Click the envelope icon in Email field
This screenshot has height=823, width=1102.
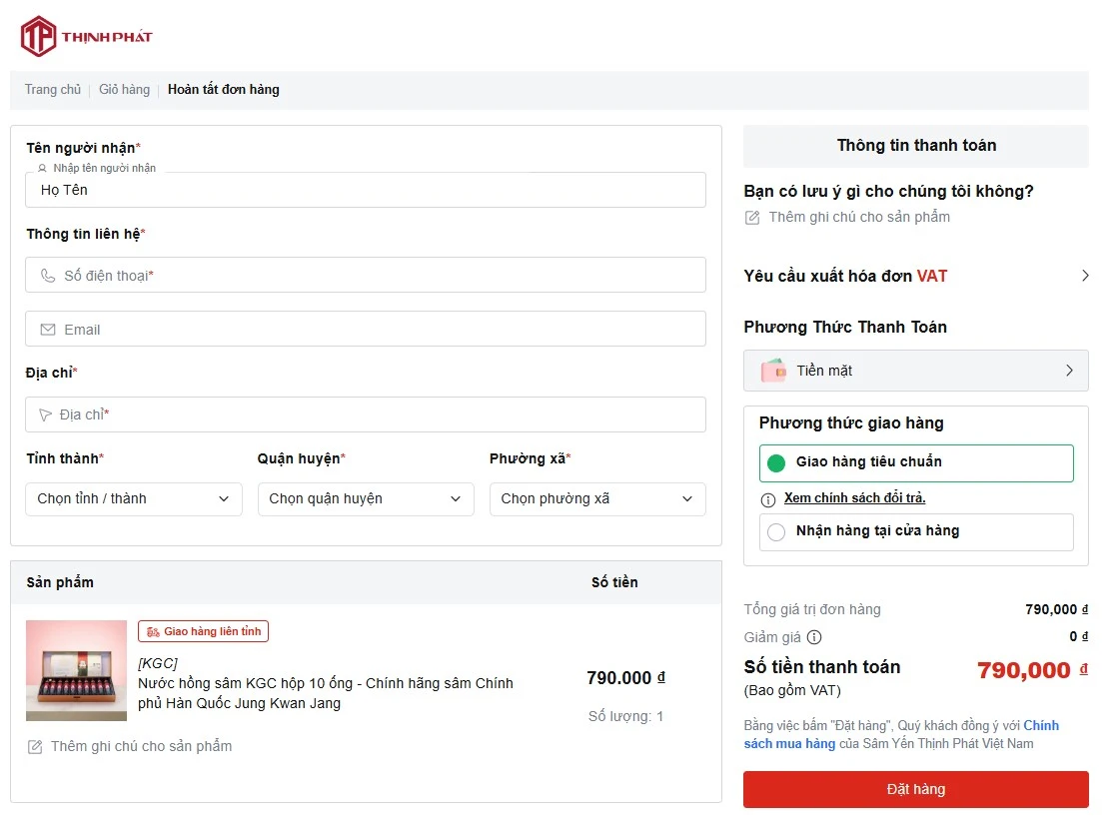pos(48,330)
